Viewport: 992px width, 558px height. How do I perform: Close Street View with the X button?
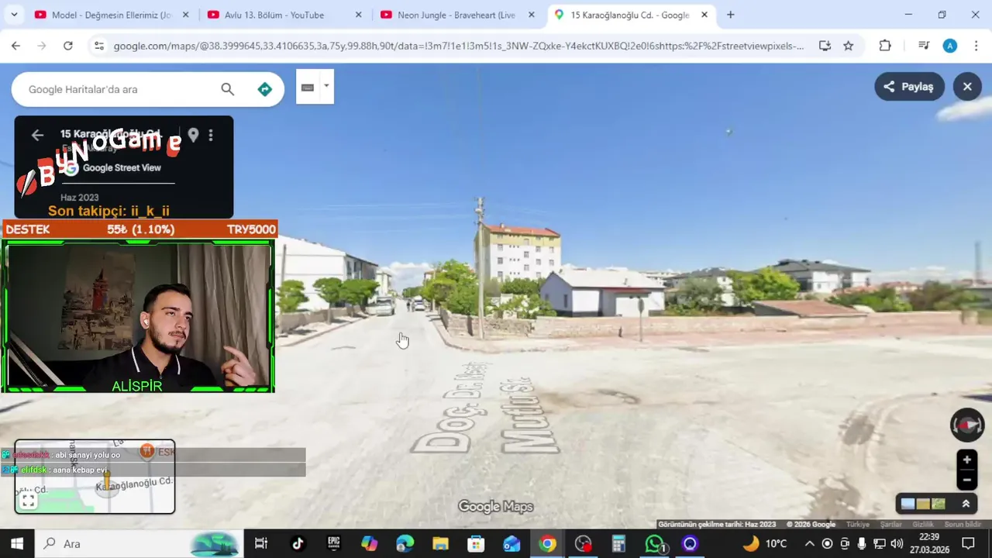967,87
